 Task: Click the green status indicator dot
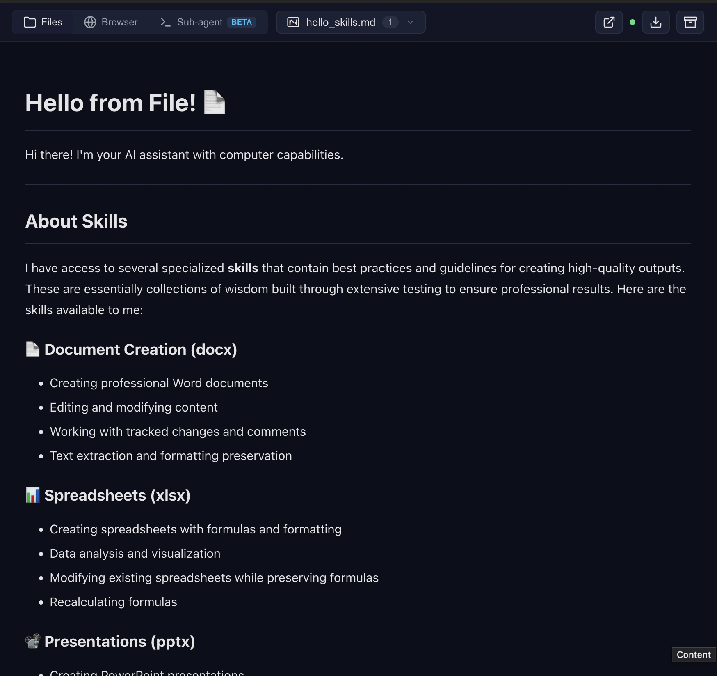coord(633,23)
